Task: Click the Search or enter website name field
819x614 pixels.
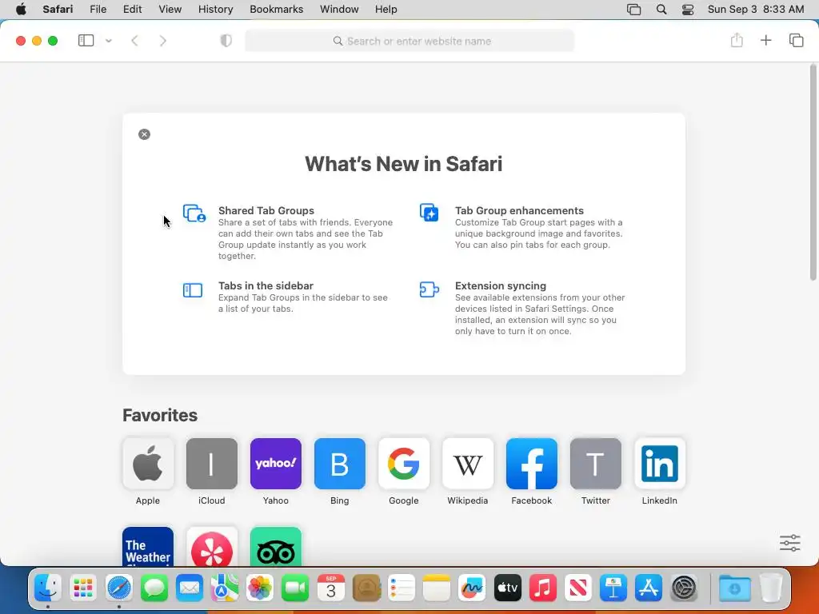Action: click(409, 41)
